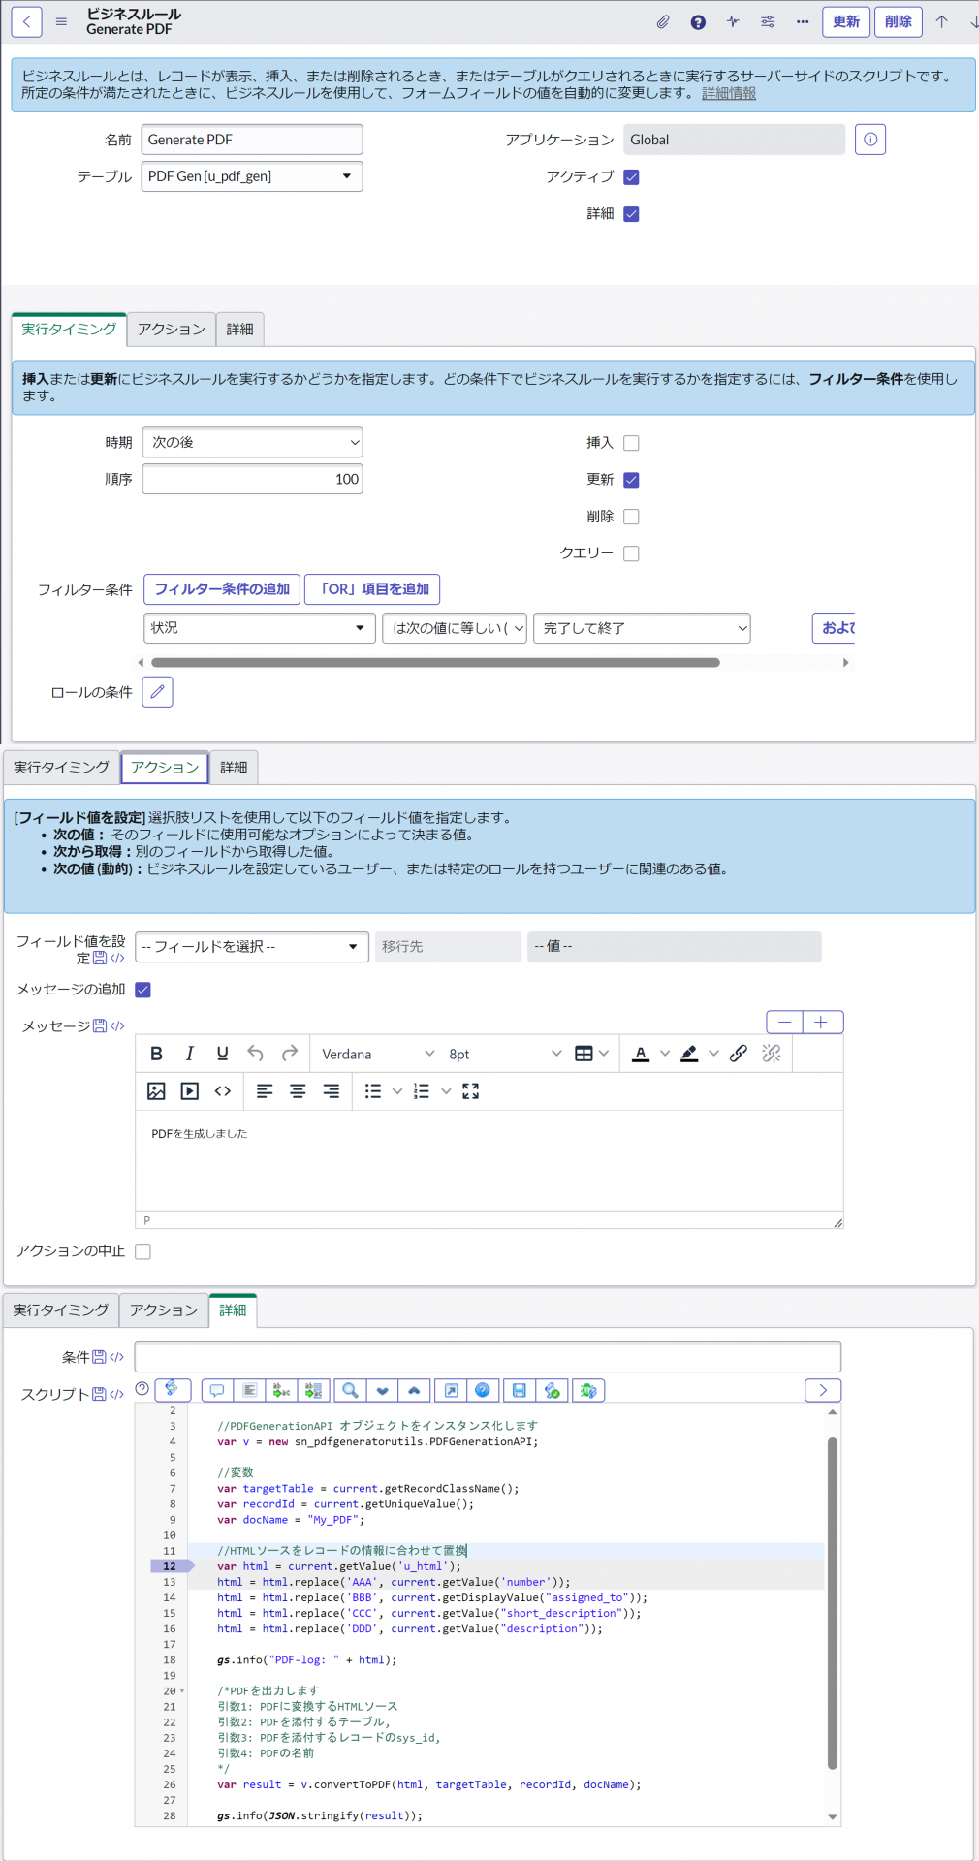Image resolution: width=979 pixels, height=1861 pixels.
Task: Open the table insert dropdown in editor
Action: click(x=591, y=1054)
